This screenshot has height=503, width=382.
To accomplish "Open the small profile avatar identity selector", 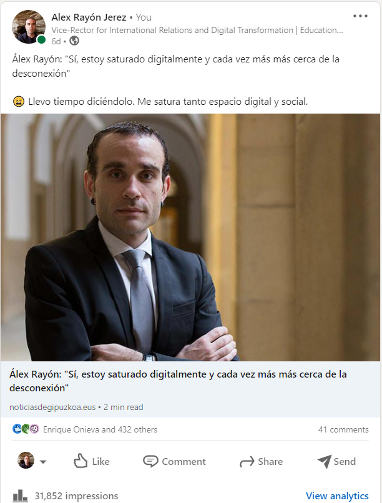I will click(26, 461).
